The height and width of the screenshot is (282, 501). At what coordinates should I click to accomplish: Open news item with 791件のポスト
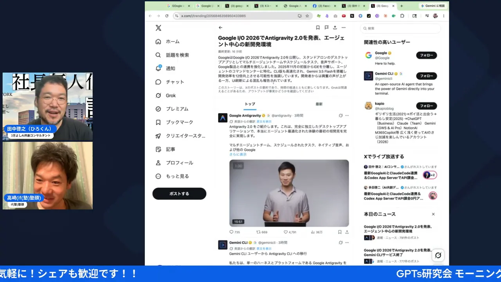click(x=400, y=232)
